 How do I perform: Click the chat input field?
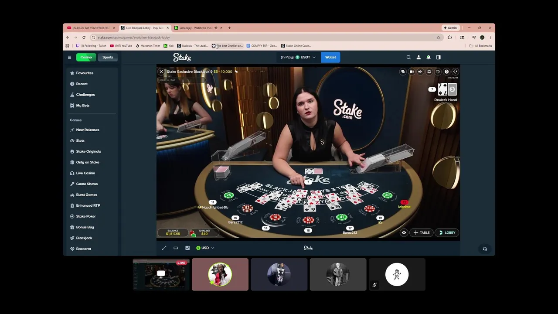point(181,80)
